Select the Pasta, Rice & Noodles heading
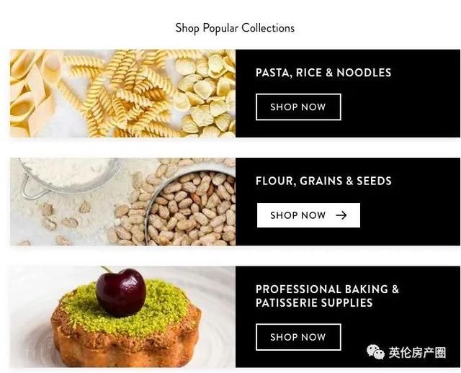This screenshot has width=461, height=373. click(x=323, y=73)
